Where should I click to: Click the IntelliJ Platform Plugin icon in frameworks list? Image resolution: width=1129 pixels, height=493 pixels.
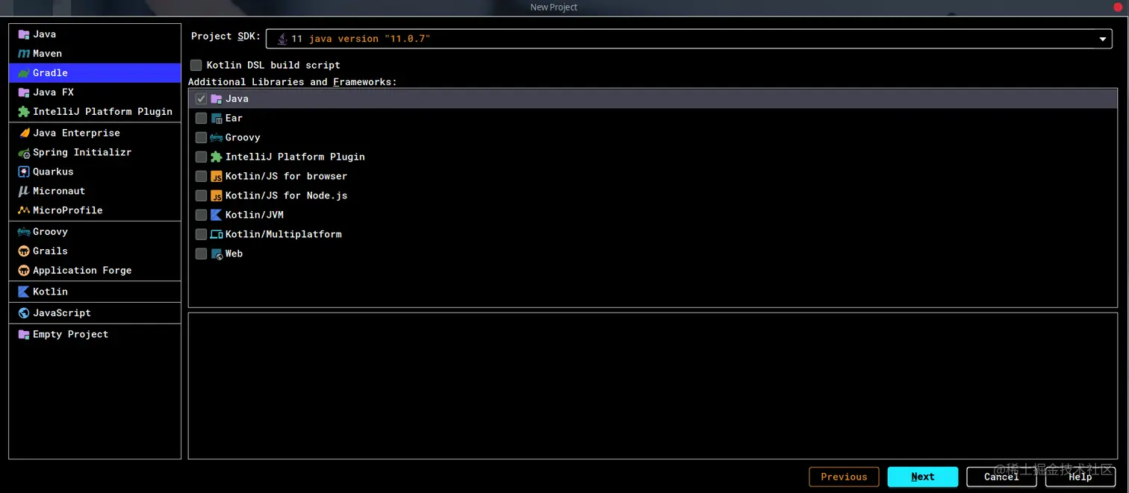coord(217,157)
